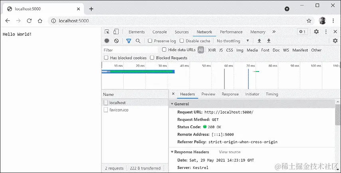Filter requests by WS

[286, 50]
